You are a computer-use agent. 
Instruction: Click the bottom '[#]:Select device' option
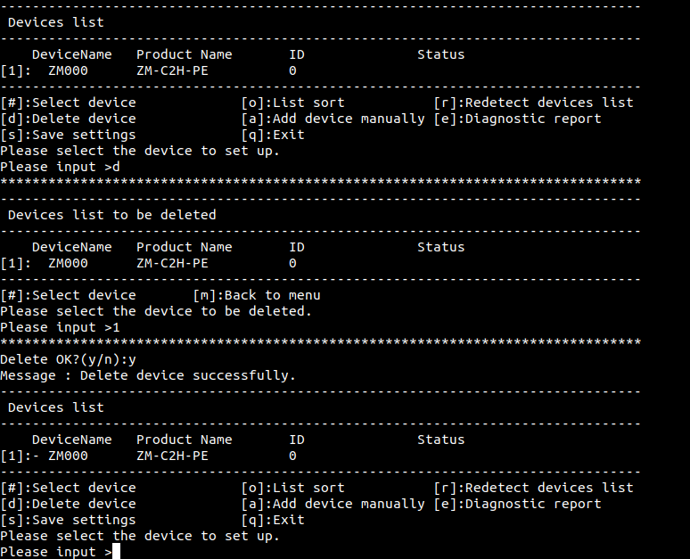(x=69, y=488)
